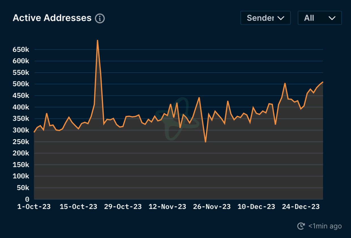The image size is (351, 238).
Task: Click the refresh clock icon at bottom right
Action: 301,226
